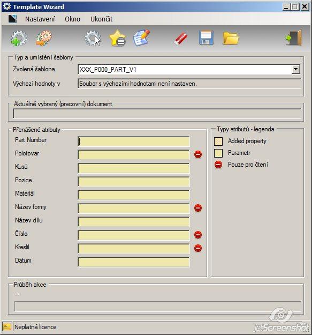Click the yellow open folder icon
Image resolution: width=312 pixels, height=335 pixels.
231,39
